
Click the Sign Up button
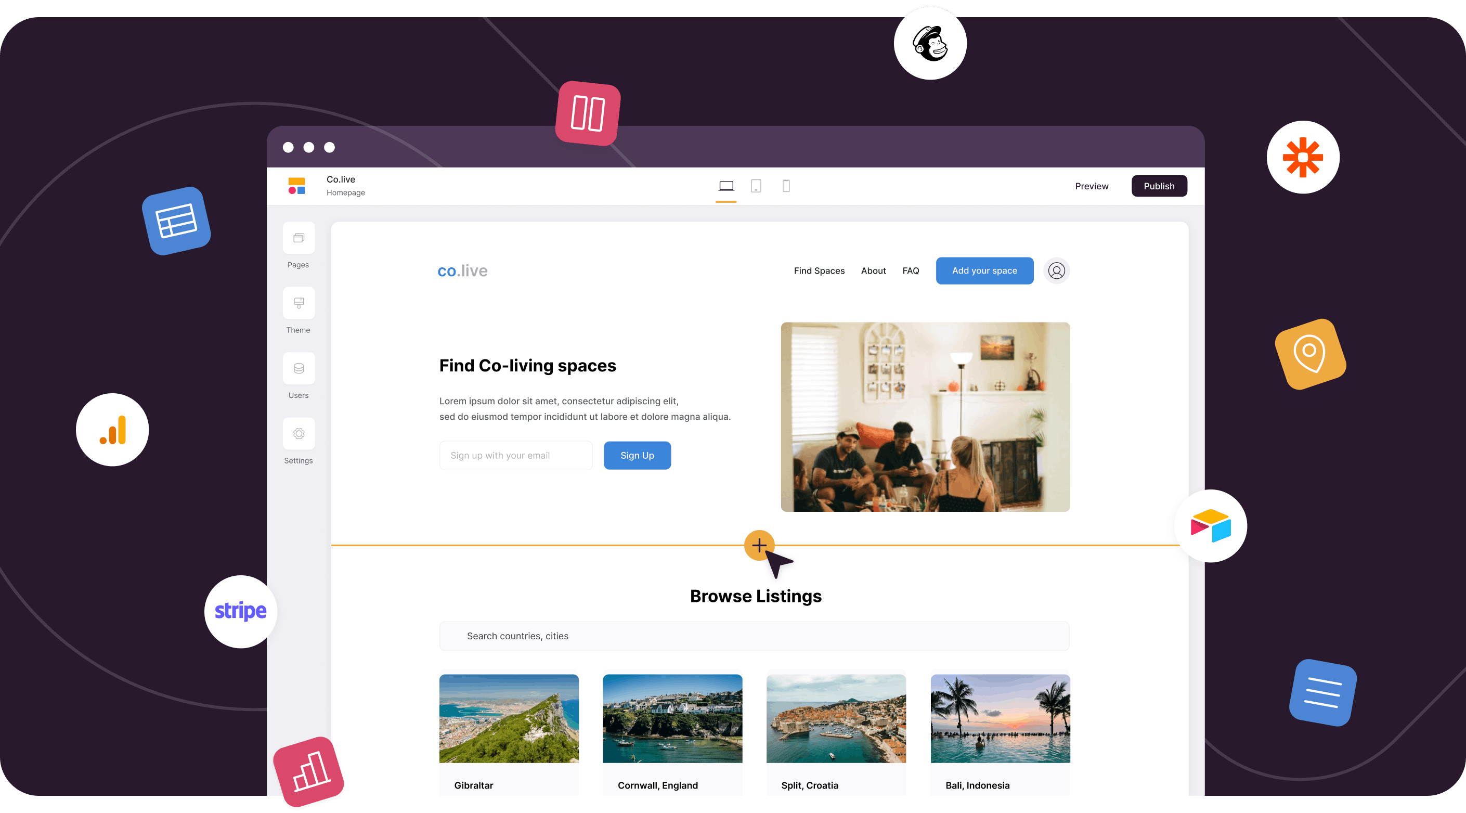[x=637, y=456]
